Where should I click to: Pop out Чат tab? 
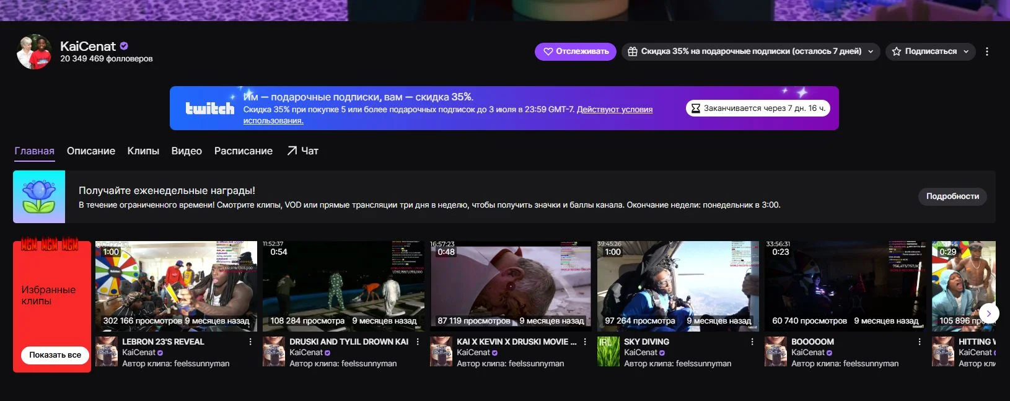point(302,151)
